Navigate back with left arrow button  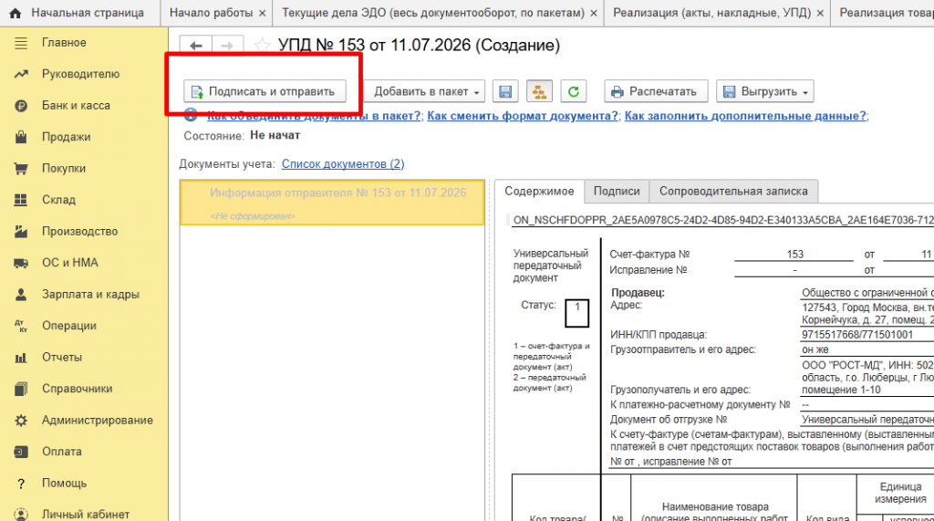pos(195,46)
